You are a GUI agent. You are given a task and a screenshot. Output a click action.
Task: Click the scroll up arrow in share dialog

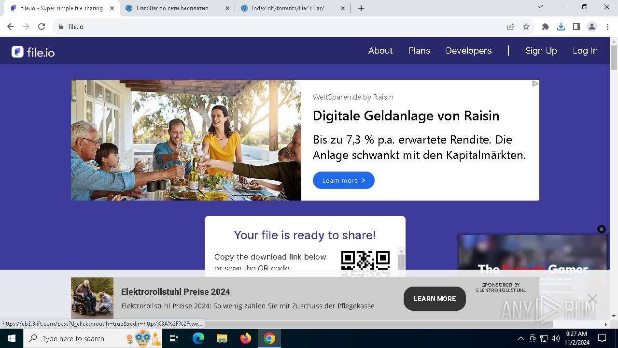[401, 251]
